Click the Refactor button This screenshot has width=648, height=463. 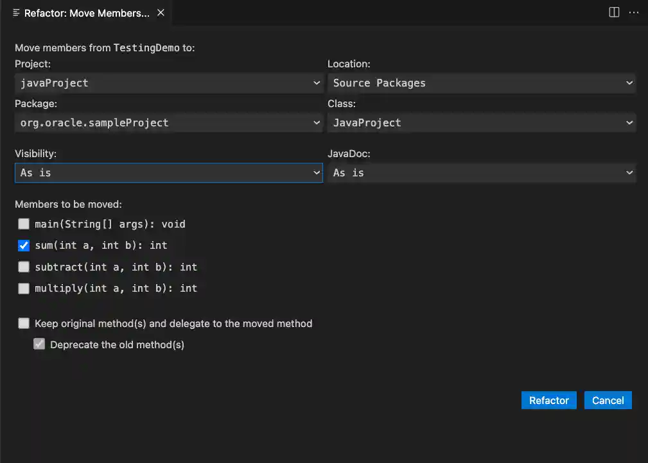pyautogui.click(x=548, y=400)
